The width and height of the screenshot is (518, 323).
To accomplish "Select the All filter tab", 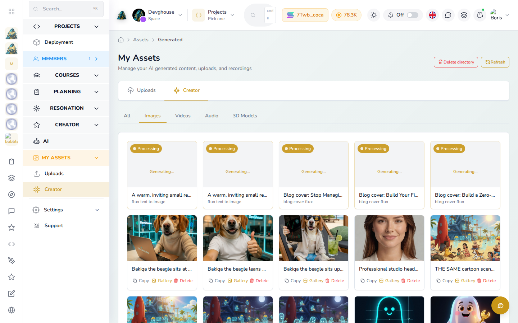I will [x=127, y=116].
